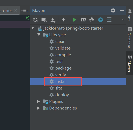
Task: Open Maven panel settings gear
Action: click(x=113, y=10)
